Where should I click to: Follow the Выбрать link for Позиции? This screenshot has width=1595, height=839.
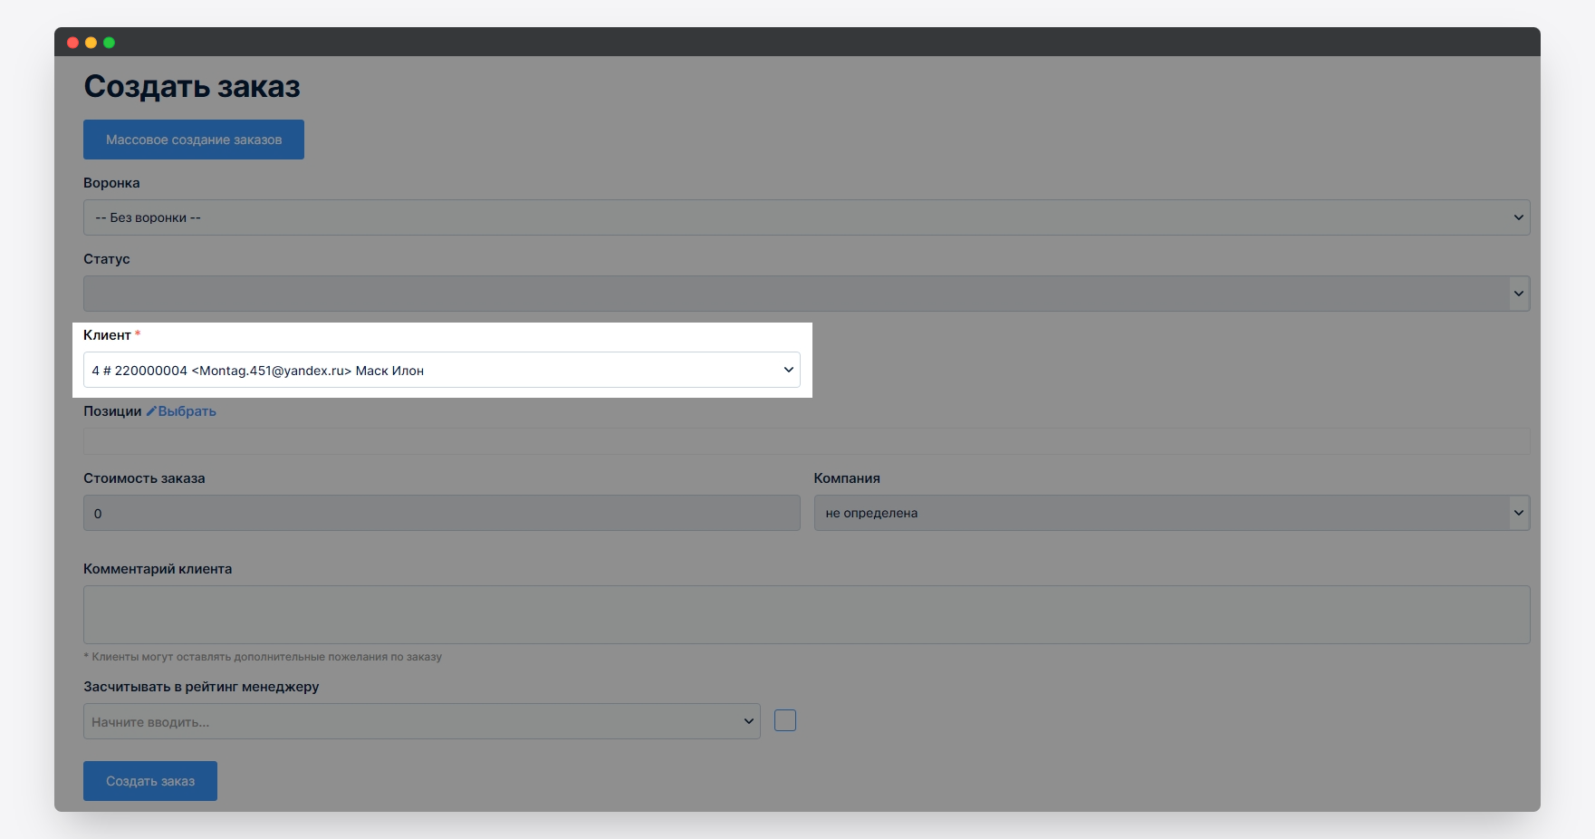[x=187, y=411]
